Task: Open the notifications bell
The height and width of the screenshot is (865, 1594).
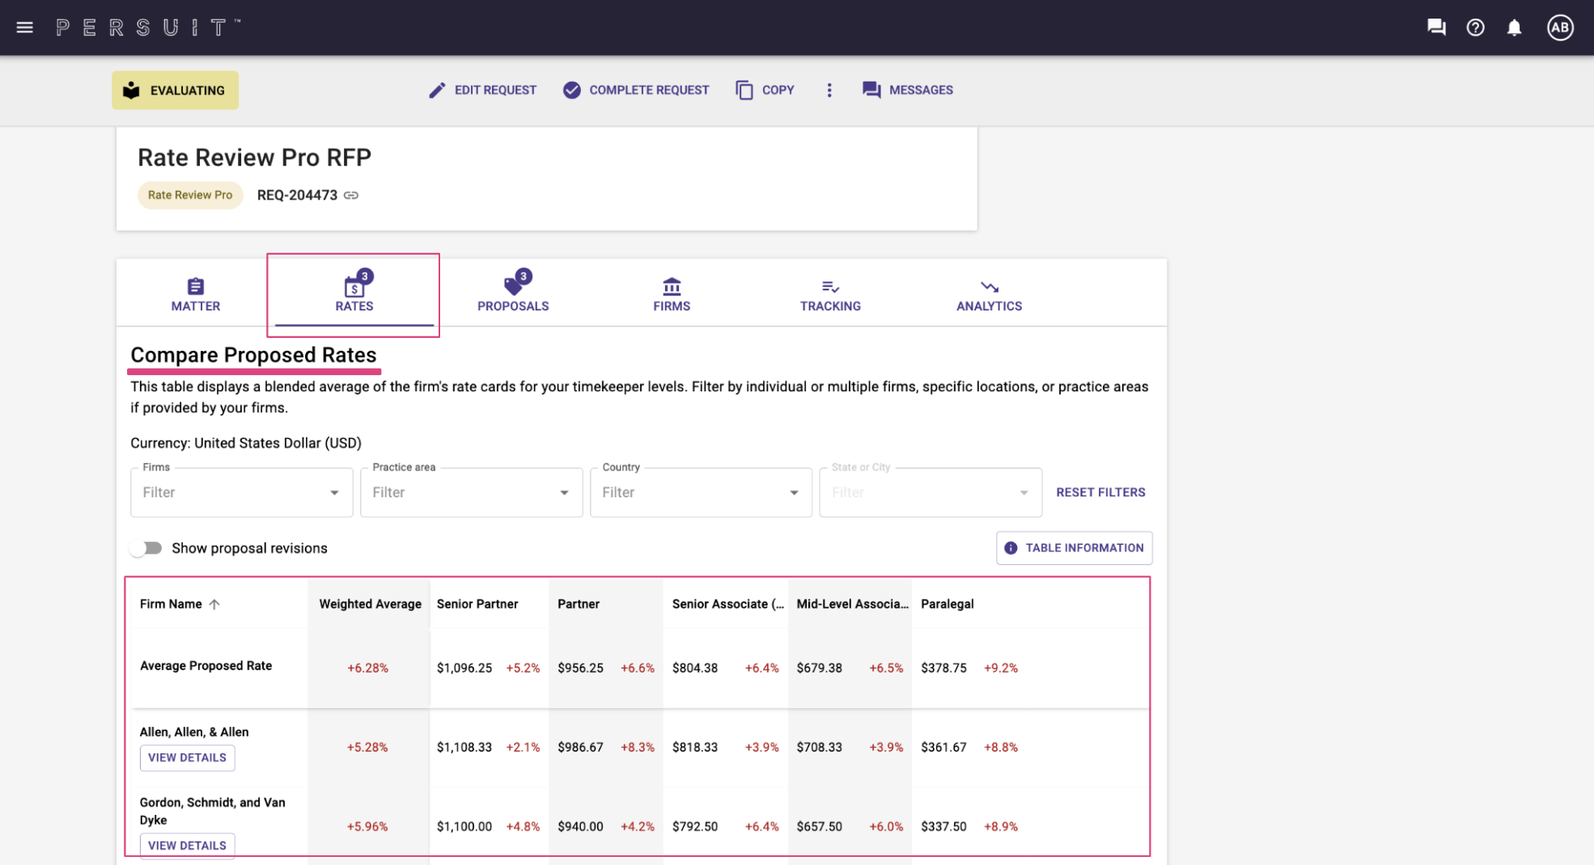Action: pyautogui.click(x=1514, y=27)
